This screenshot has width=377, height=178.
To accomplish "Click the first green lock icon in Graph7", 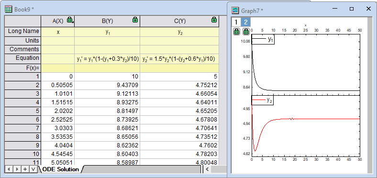I will [237, 31].
